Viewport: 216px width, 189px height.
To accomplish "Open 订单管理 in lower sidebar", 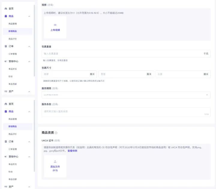I will tap(13, 149).
